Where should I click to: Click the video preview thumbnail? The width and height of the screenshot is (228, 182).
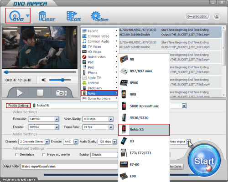40,47
